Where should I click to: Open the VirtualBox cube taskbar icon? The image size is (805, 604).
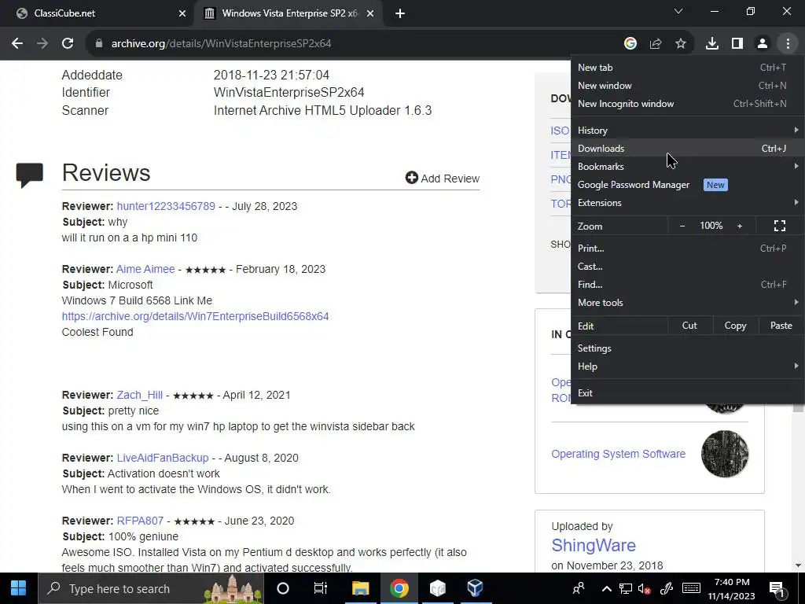tap(475, 588)
